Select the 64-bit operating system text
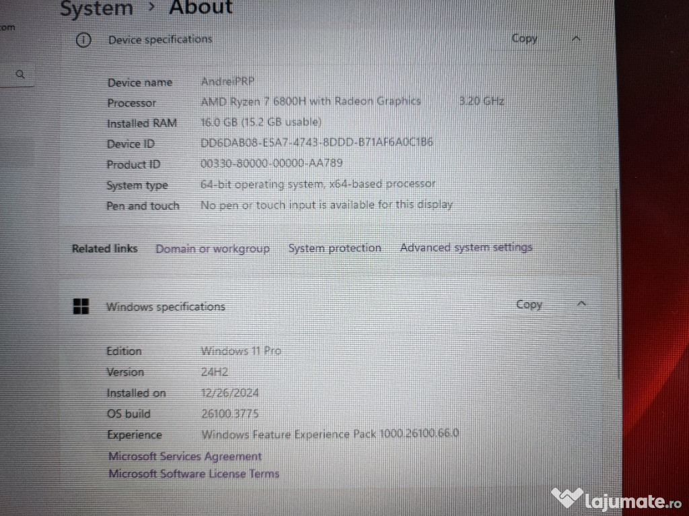Image resolution: width=689 pixels, height=516 pixels. (x=318, y=184)
